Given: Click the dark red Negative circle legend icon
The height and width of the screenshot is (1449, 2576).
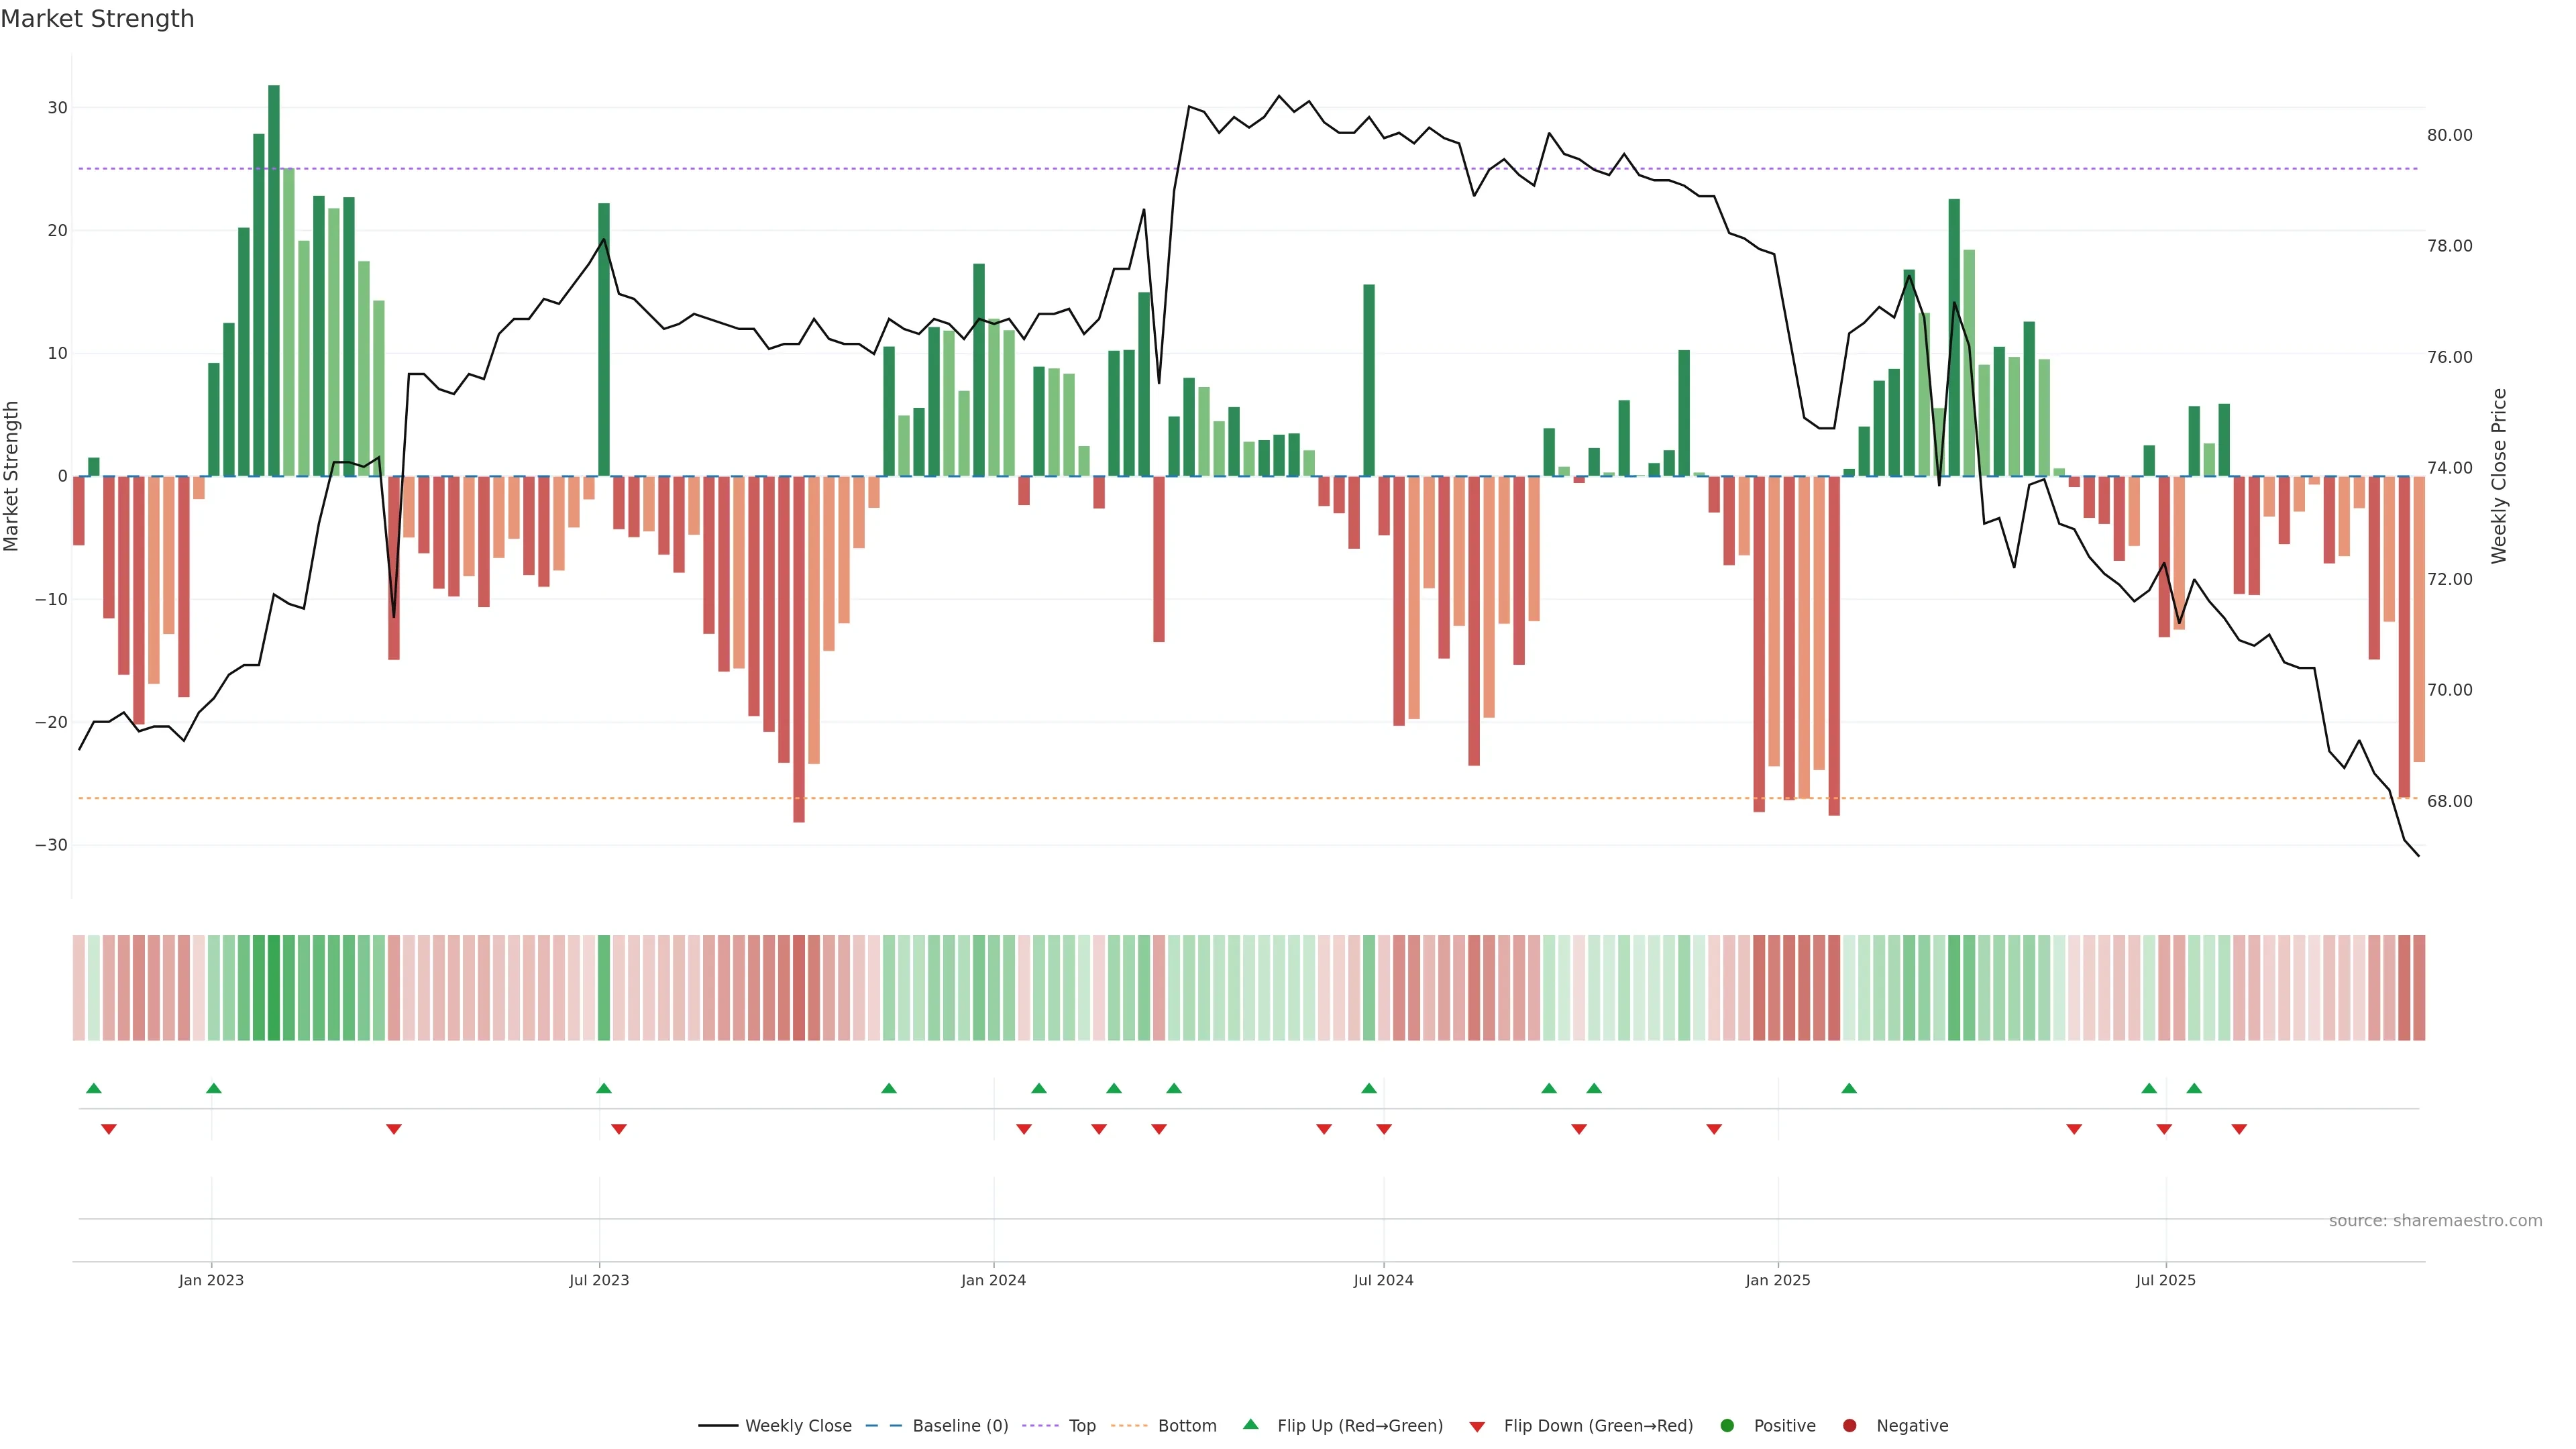Looking at the screenshot, I should point(1849,1425).
